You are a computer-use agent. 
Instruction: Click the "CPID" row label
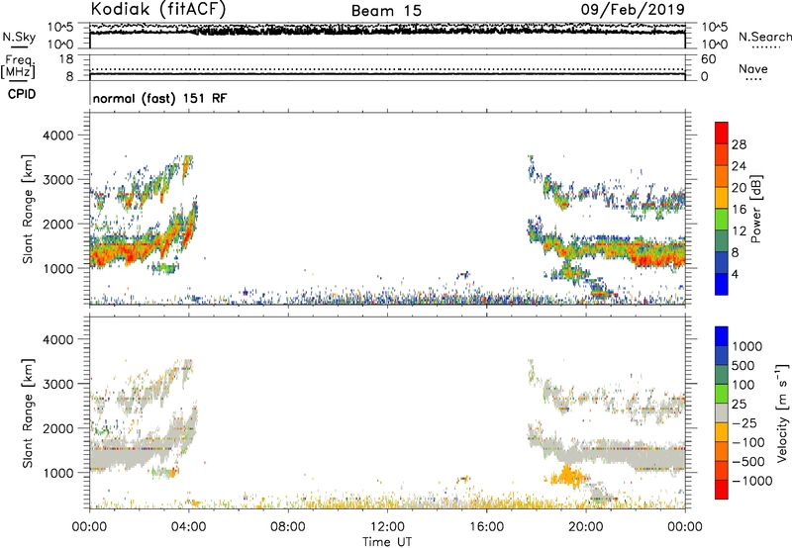(x=22, y=94)
